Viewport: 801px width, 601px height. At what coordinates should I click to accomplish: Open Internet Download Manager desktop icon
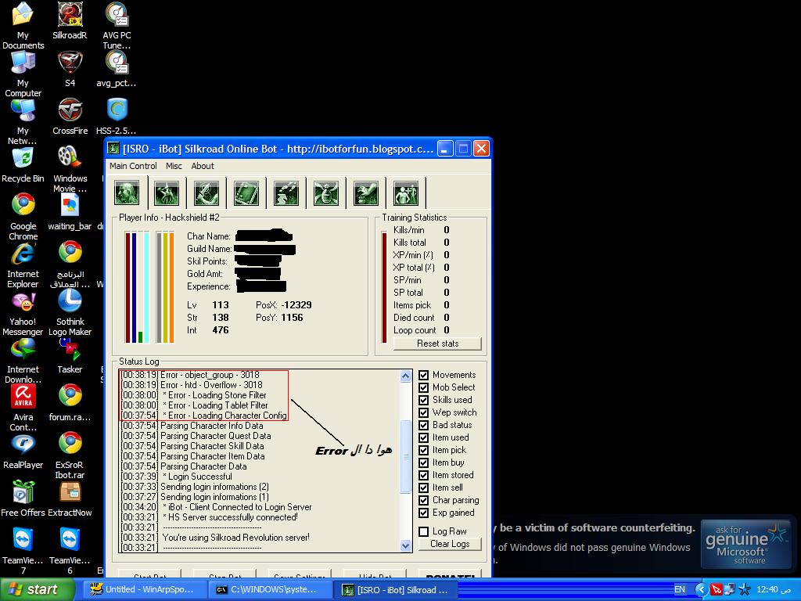point(23,360)
